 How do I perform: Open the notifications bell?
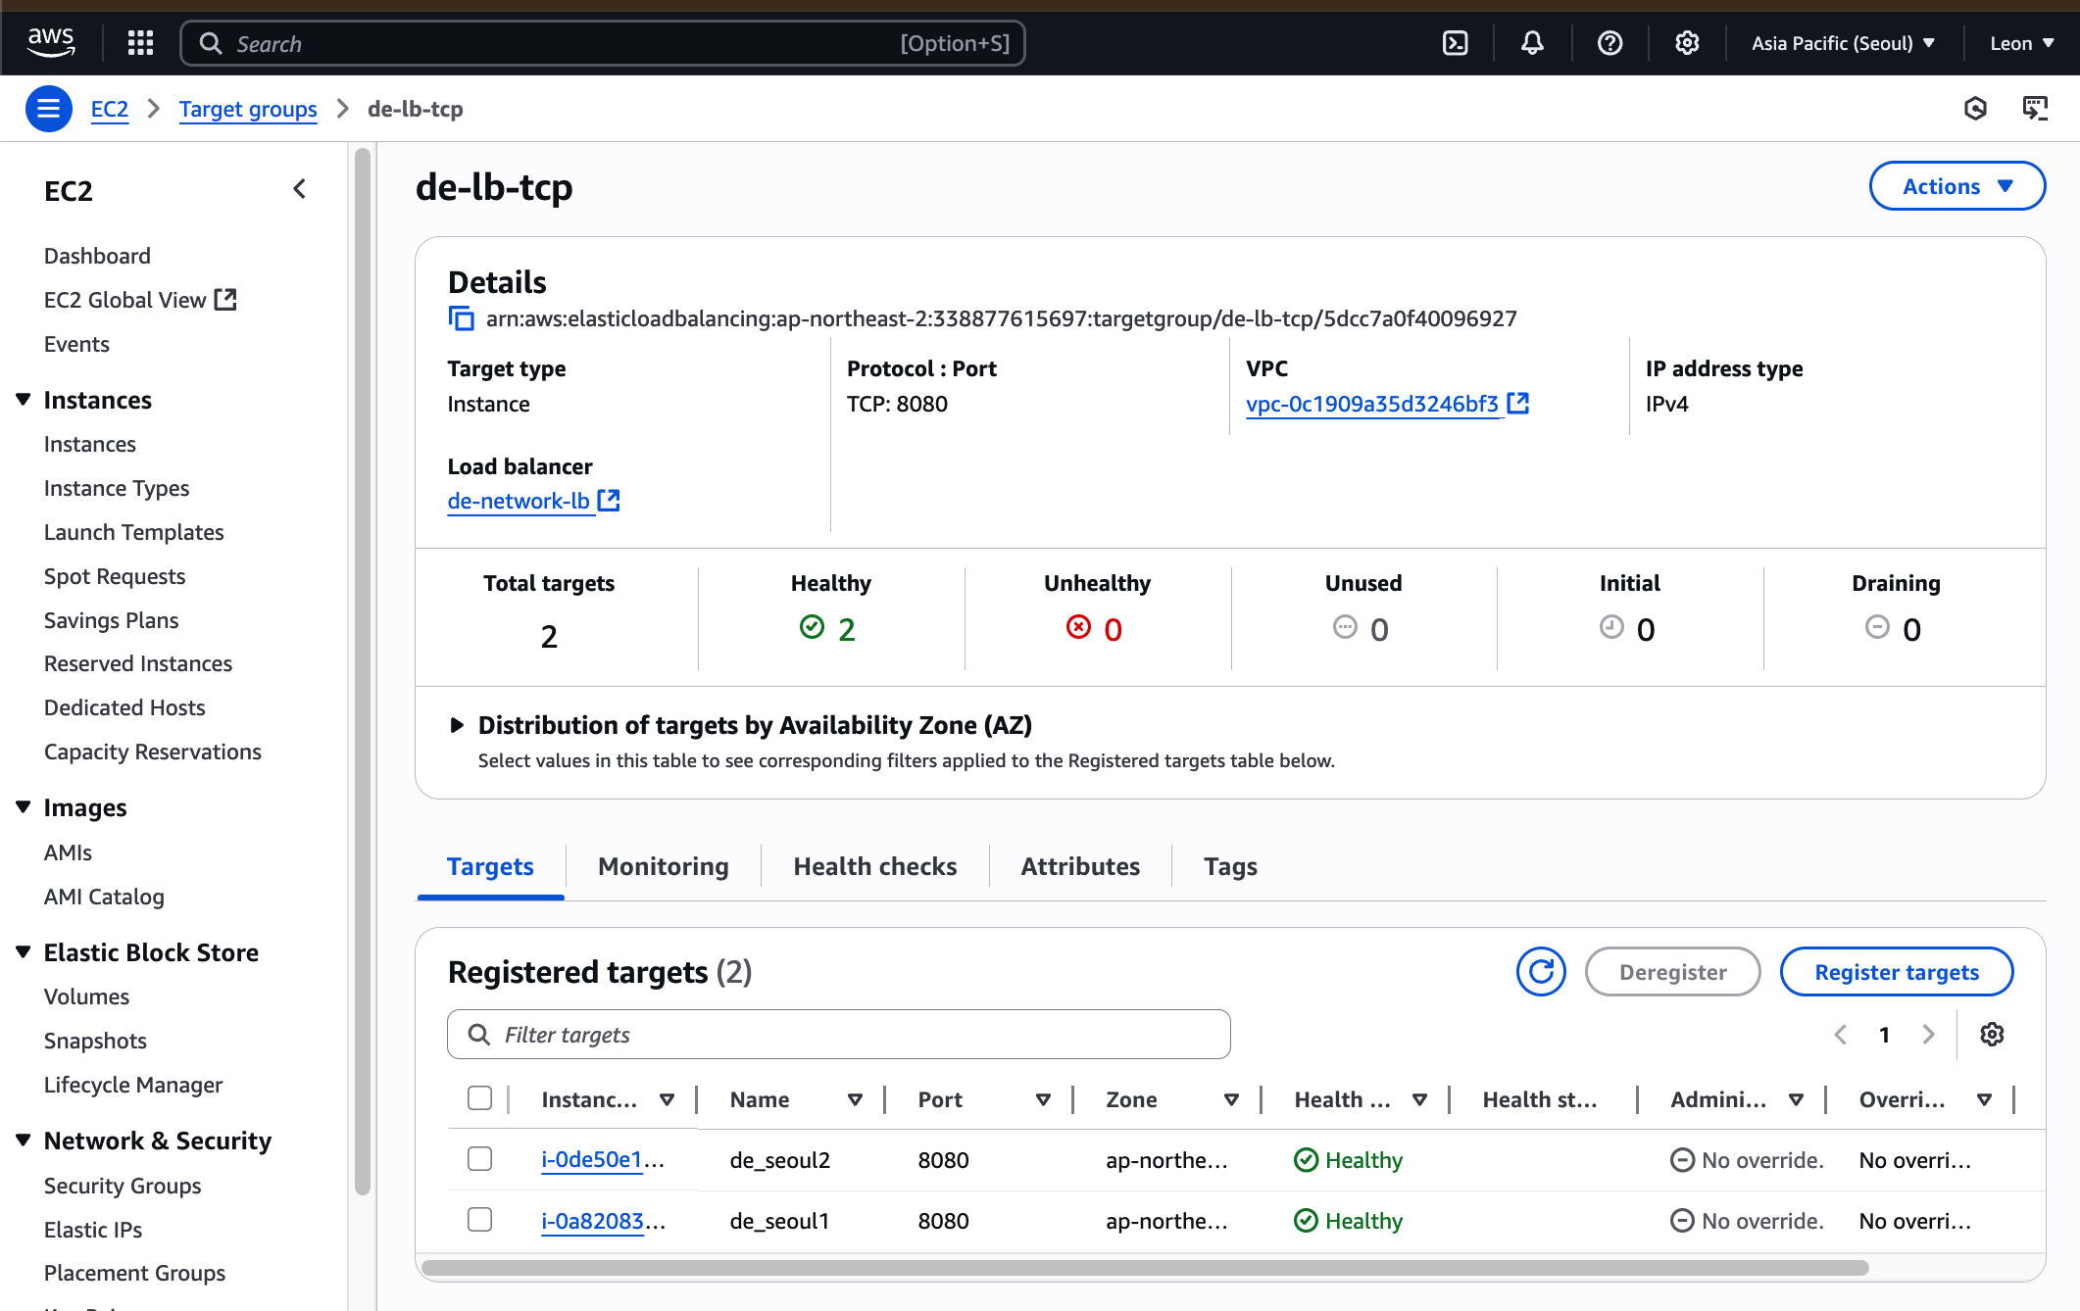tap(1532, 43)
